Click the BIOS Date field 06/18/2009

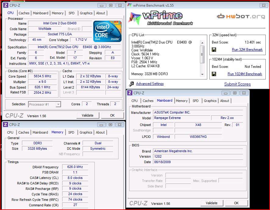(x=198, y=162)
